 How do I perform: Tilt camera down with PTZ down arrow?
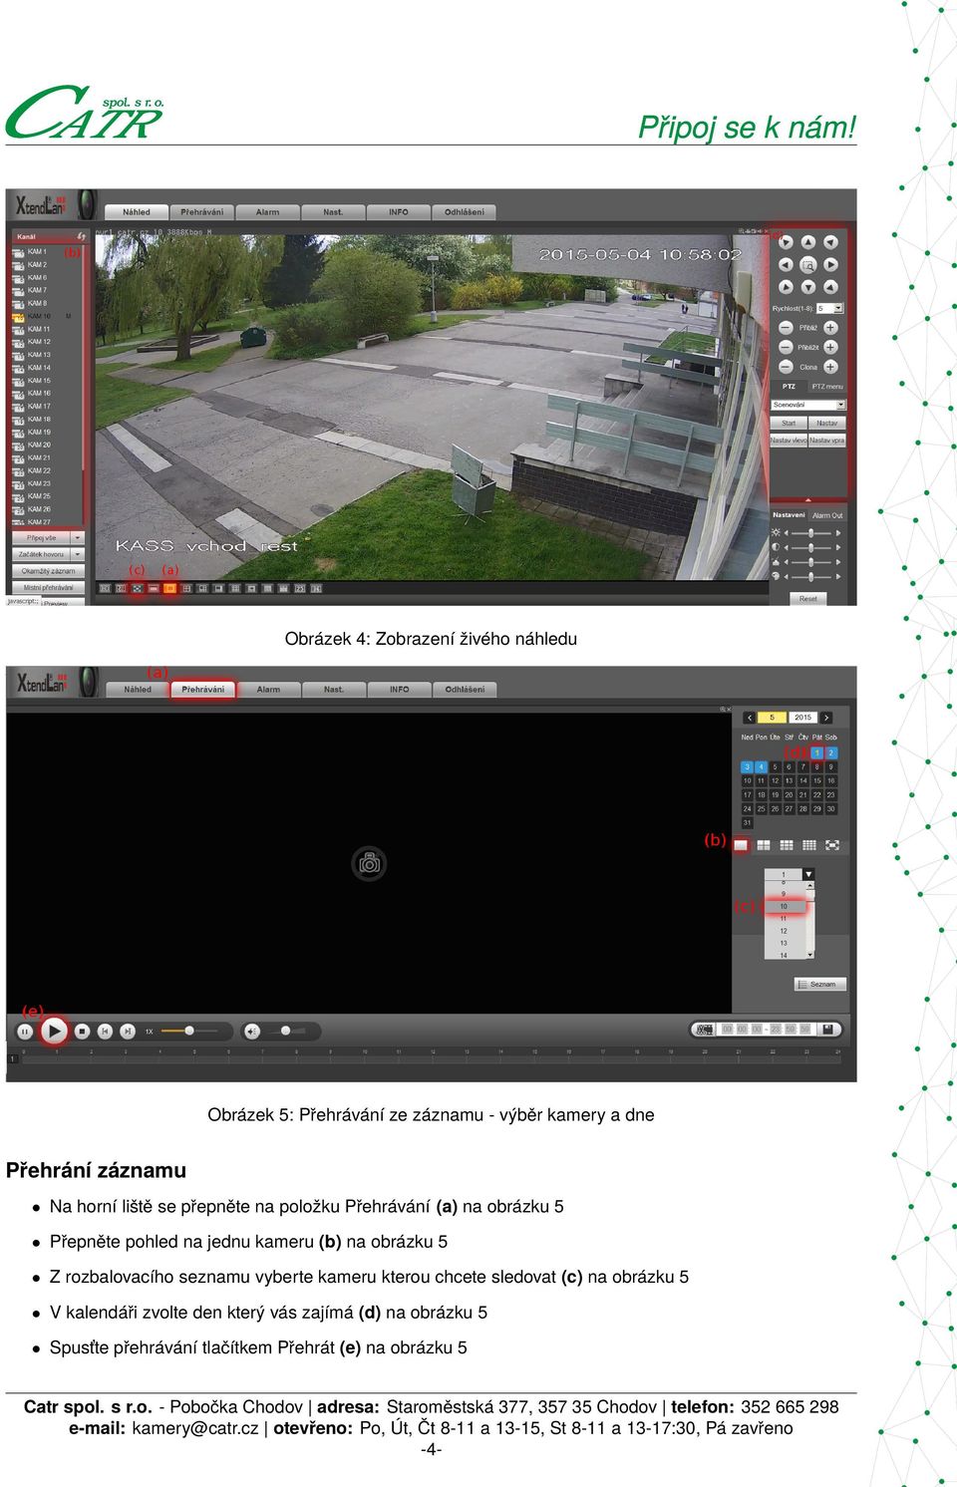tap(808, 287)
